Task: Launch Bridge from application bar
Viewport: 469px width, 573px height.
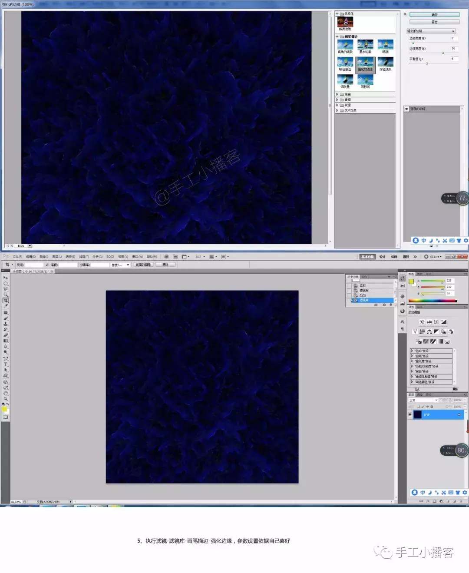Action: coord(166,257)
